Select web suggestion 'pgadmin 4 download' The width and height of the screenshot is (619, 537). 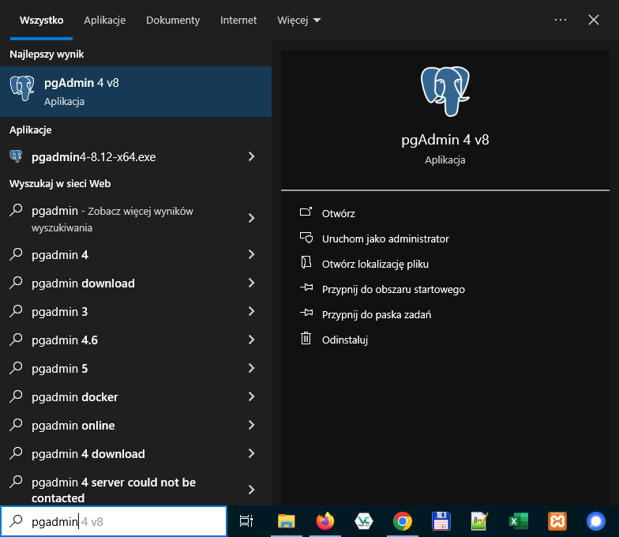click(x=136, y=453)
